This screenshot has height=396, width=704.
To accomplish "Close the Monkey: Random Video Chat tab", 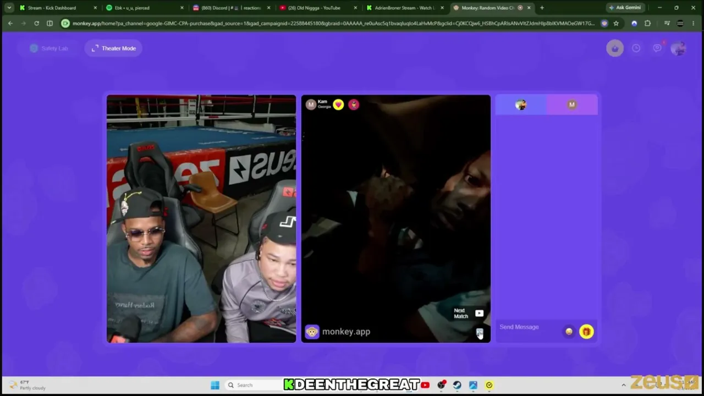I will click(529, 8).
